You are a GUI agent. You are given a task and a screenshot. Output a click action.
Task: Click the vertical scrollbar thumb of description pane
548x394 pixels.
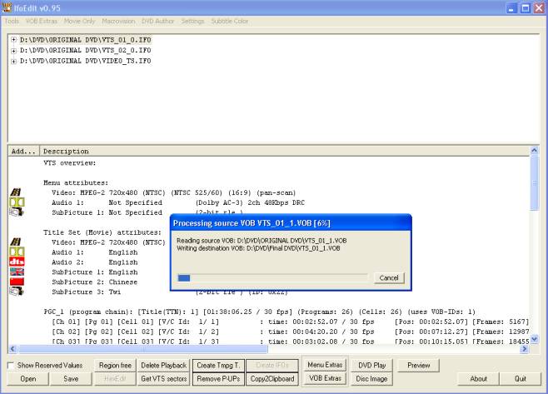pyautogui.click(x=535, y=183)
